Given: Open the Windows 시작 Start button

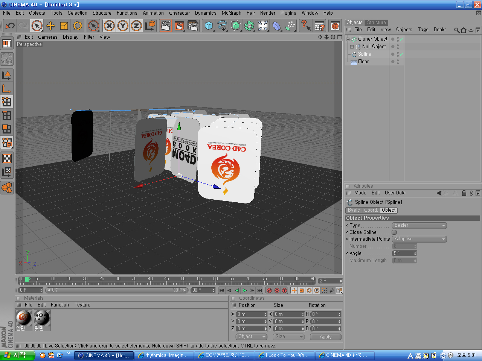Looking at the screenshot, I should 17,355.
